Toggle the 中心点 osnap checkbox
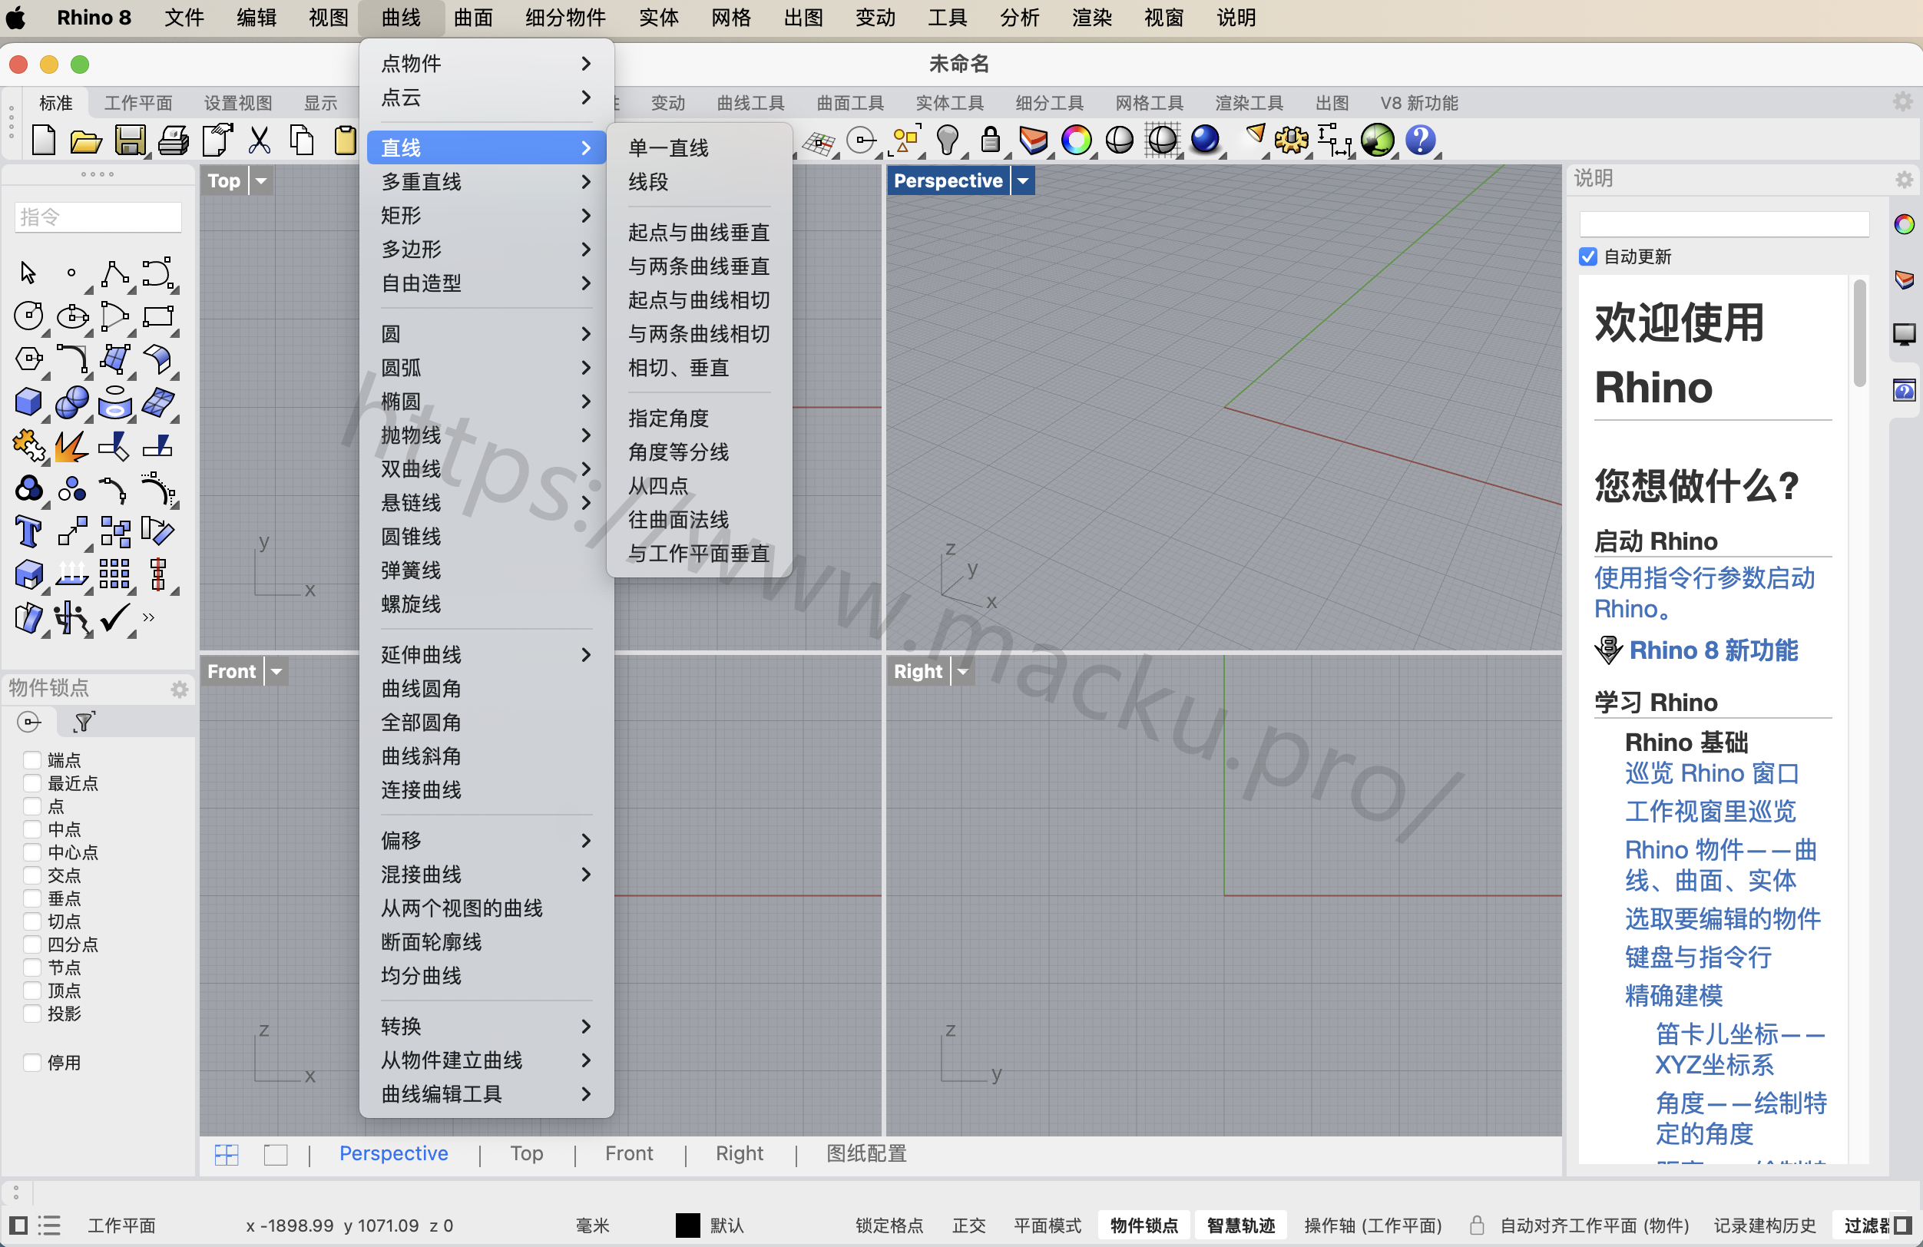 click(32, 852)
